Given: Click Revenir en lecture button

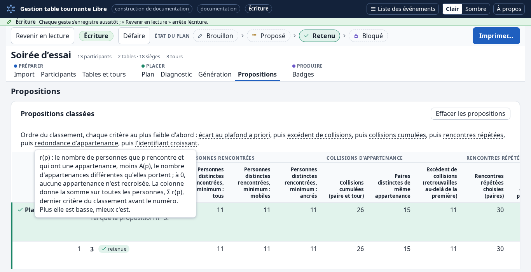Looking at the screenshot, I should tap(42, 36).
